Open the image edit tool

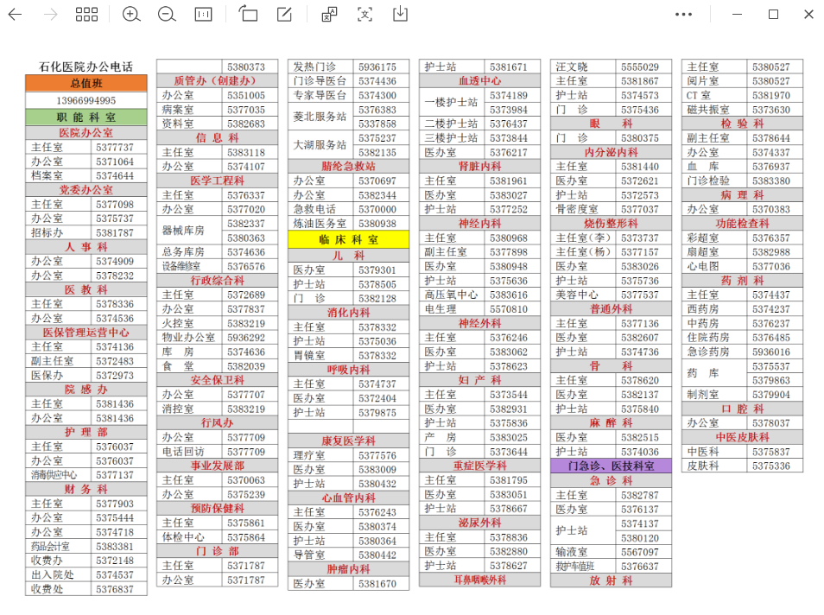284,15
